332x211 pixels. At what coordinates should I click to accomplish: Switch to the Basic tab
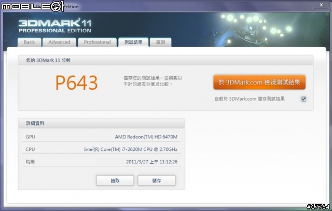pyautogui.click(x=29, y=43)
